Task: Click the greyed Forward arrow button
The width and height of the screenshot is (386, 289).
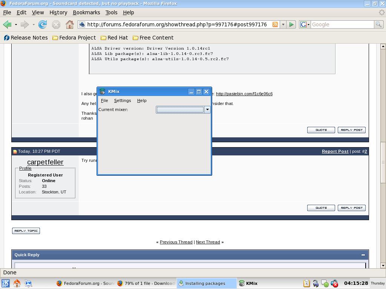Action: coord(25,24)
